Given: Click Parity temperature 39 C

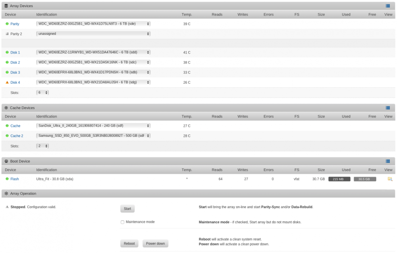Looking at the screenshot, I should 187,24.
